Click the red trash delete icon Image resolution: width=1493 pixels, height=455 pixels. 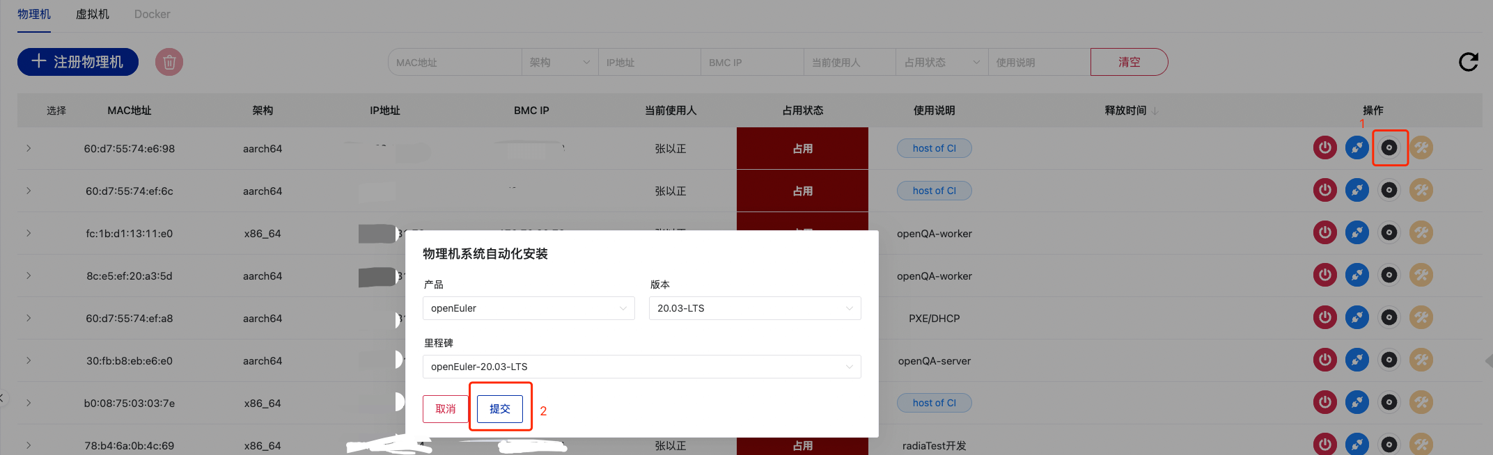coord(169,62)
